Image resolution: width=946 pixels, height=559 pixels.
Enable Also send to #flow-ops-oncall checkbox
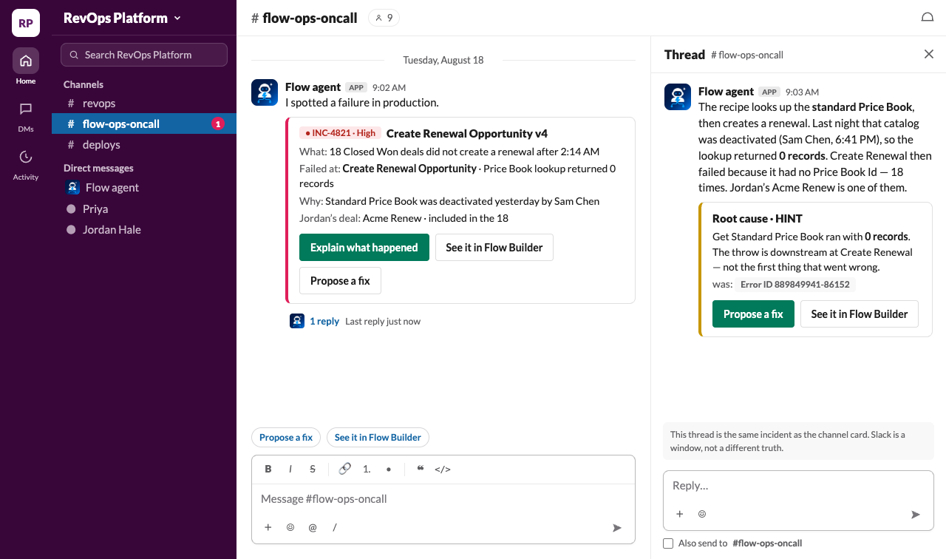pyautogui.click(x=668, y=543)
